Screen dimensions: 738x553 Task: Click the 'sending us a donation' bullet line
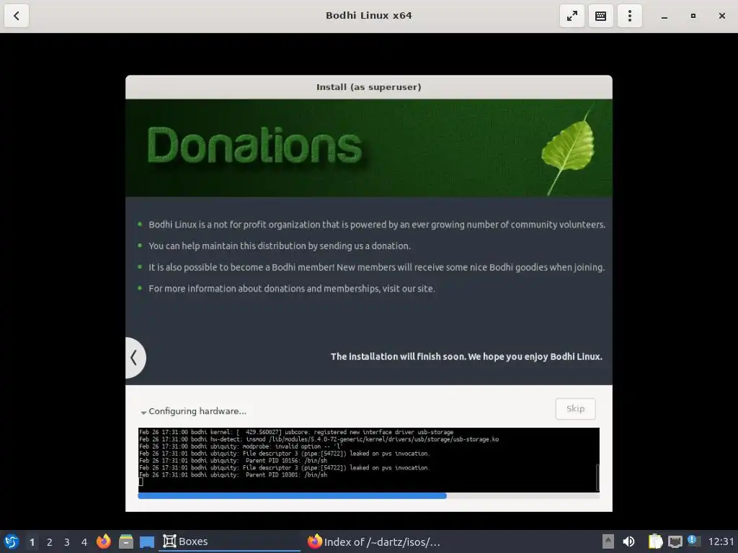tap(280, 246)
